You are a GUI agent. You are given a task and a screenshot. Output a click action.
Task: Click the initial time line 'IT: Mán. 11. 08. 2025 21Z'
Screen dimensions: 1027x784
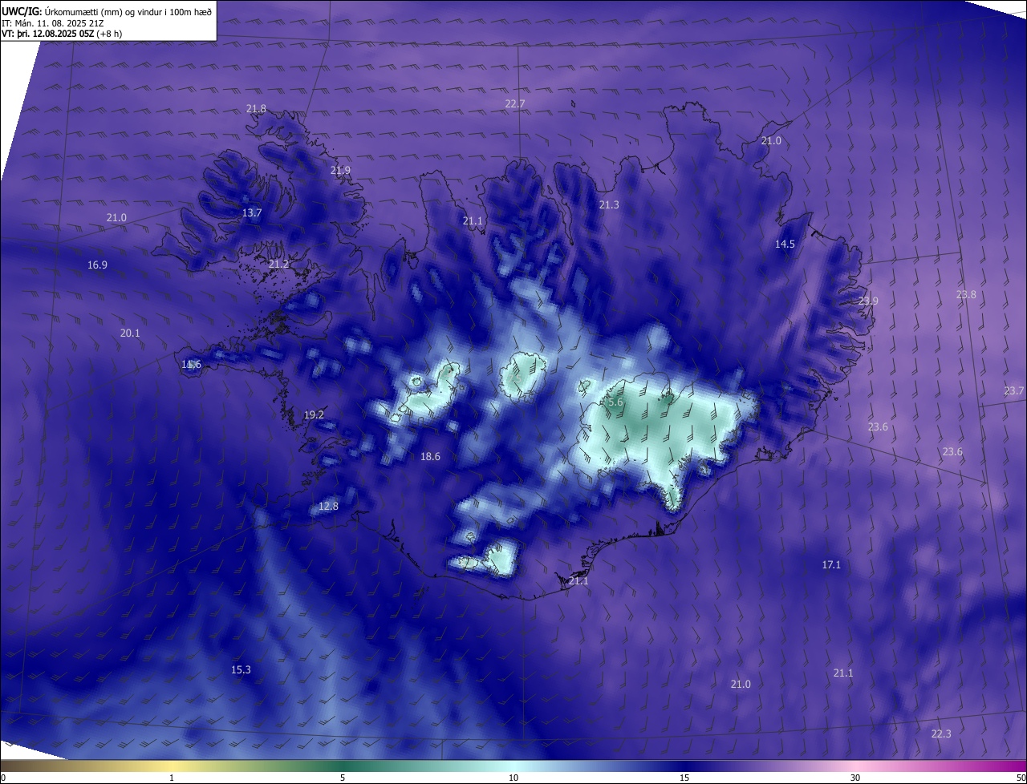53,24
